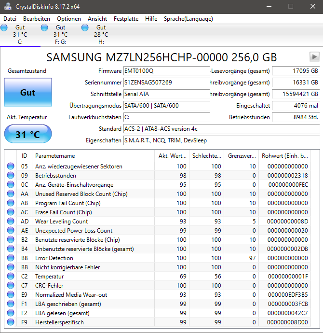Click the 31 °C temperature button
Screen dimensions: 323x333
pyautogui.click(x=28, y=134)
